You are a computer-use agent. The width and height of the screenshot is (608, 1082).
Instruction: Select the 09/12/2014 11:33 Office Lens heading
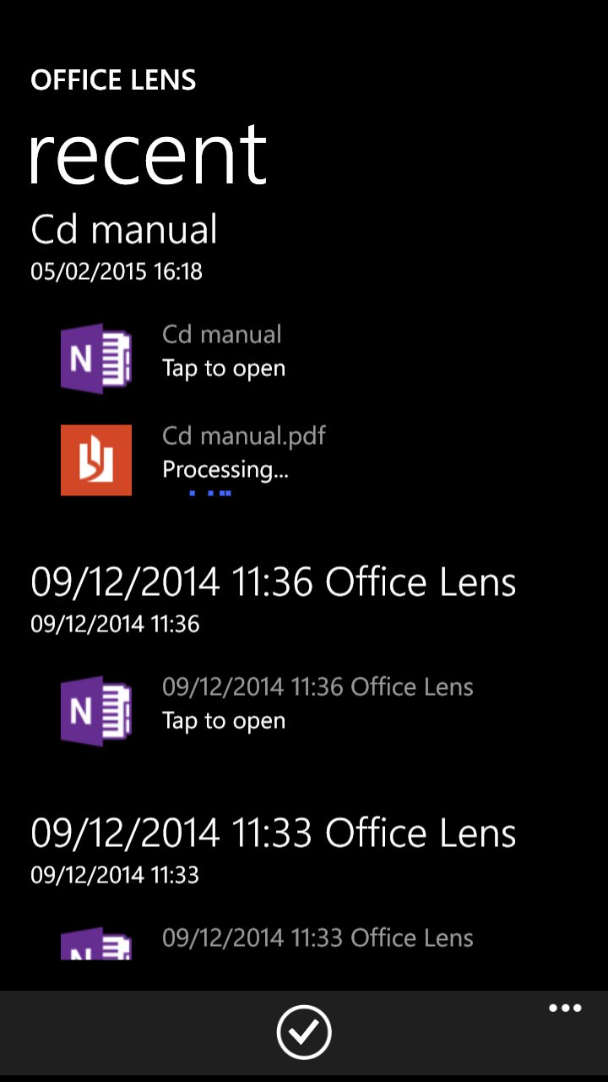(x=273, y=833)
